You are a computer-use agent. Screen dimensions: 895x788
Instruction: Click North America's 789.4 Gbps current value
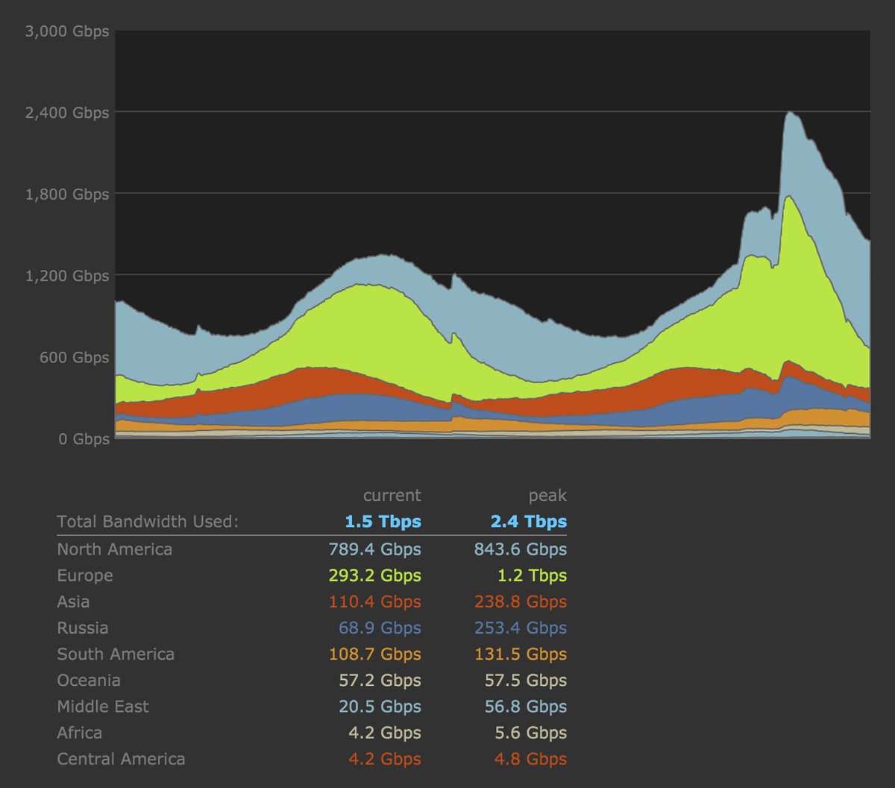374,549
